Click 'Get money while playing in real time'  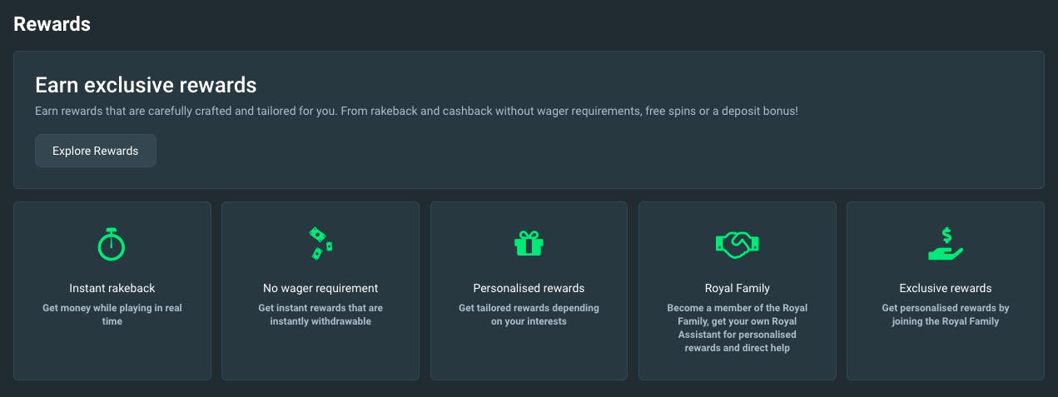pos(112,315)
